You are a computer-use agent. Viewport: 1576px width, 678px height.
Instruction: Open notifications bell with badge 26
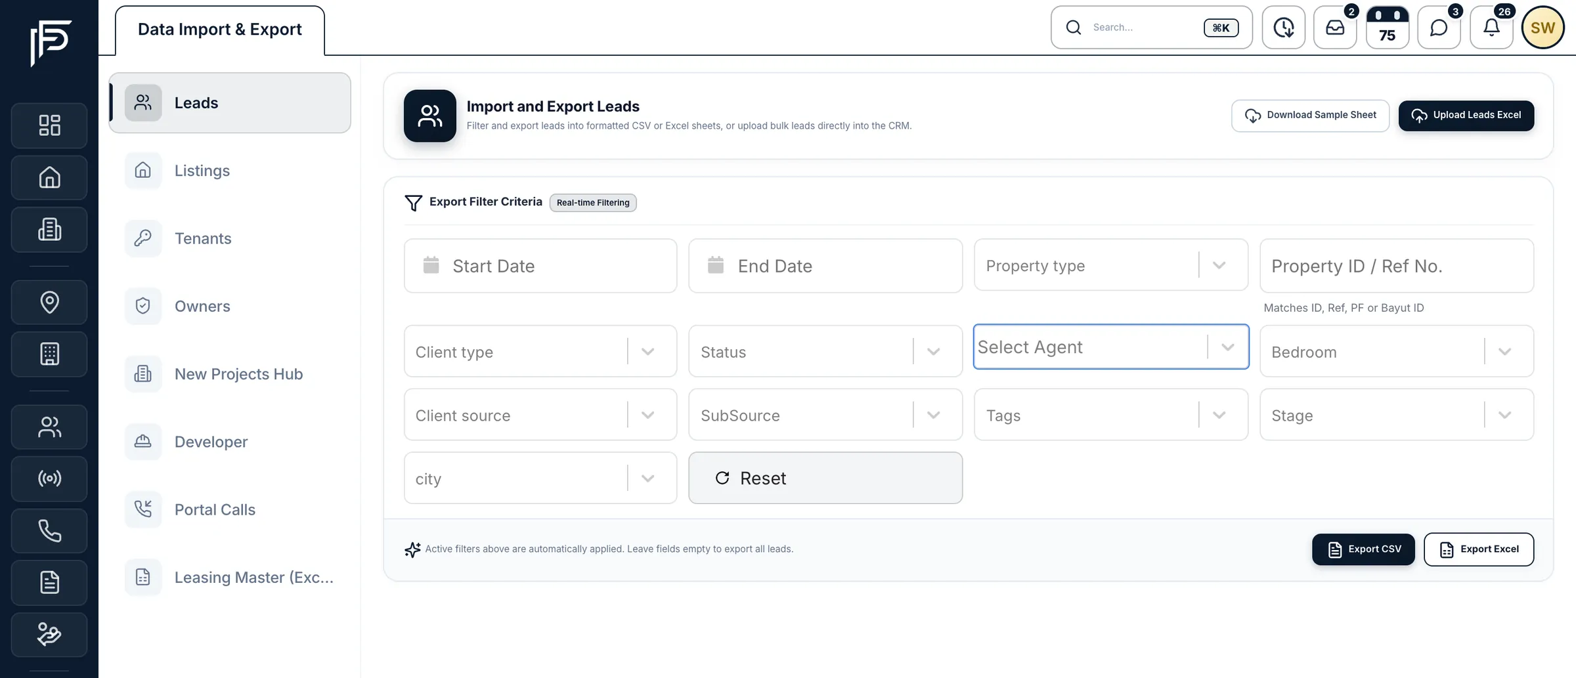click(x=1491, y=28)
